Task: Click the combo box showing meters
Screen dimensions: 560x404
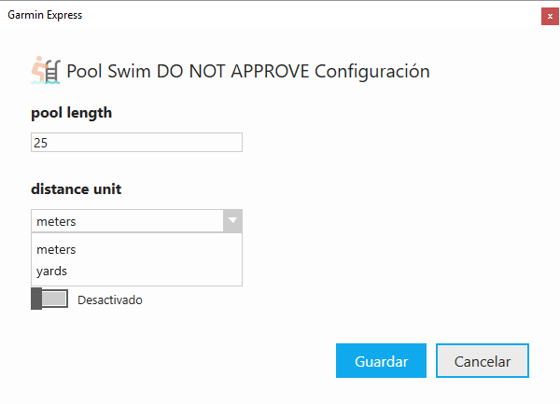Action: [x=136, y=221]
